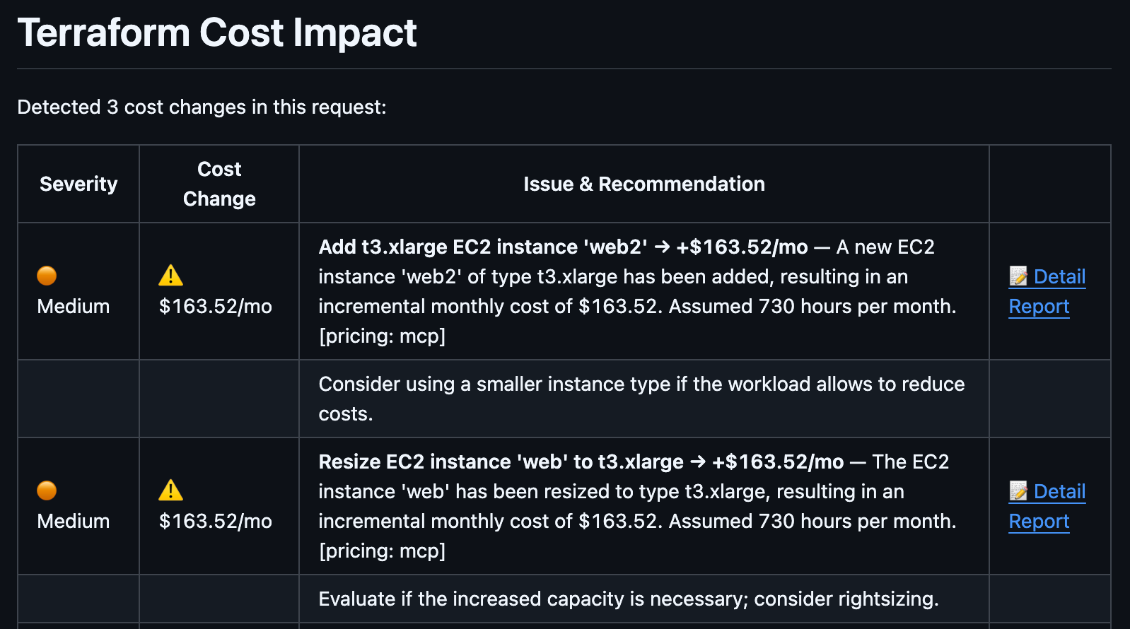Click the memo icon beside Resize row Detail Report
The height and width of the screenshot is (629, 1130).
(x=1018, y=491)
